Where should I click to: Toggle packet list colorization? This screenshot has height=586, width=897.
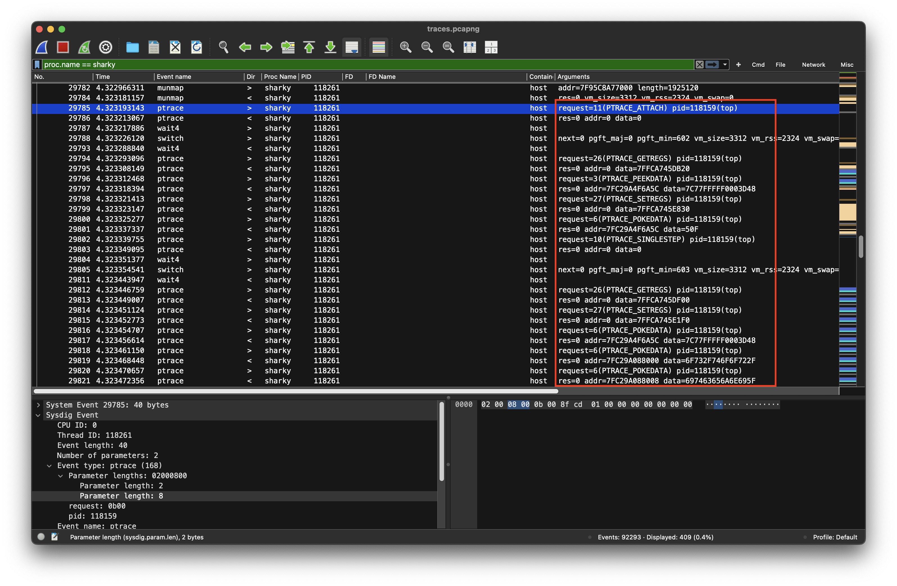(x=379, y=47)
